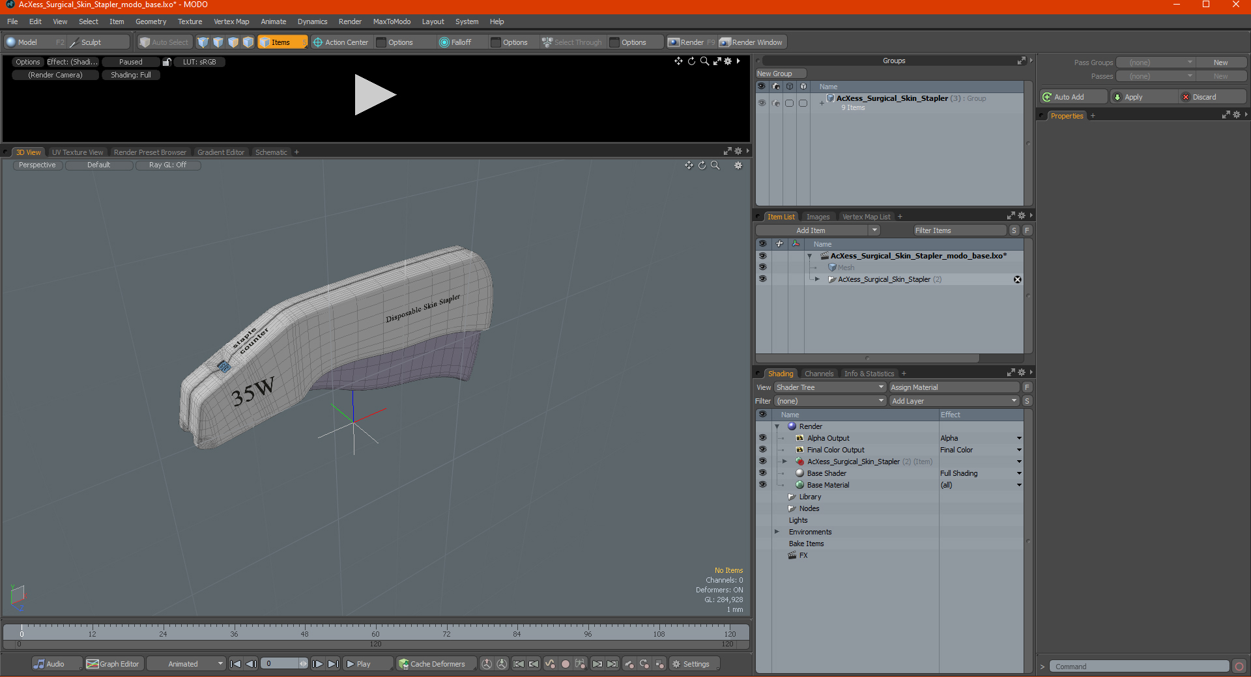The width and height of the screenshot is (1251, 677).
Task: Toggle visibility of AcXess_Surgical_Skin_Stapler item in Item List
Action: 762,279
